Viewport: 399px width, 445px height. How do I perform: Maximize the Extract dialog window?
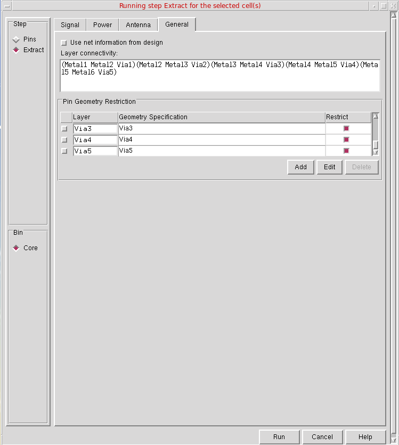tap(384, 6)
